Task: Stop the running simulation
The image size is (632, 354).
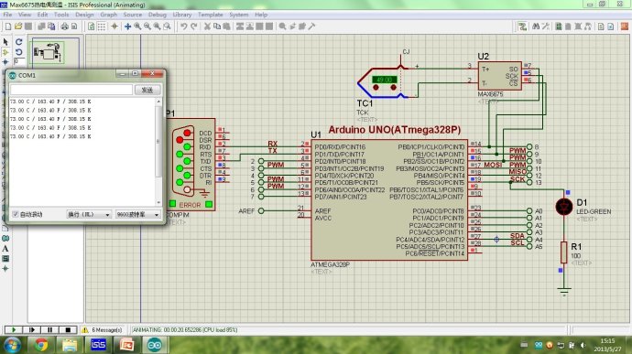Action: pos(68,330)
